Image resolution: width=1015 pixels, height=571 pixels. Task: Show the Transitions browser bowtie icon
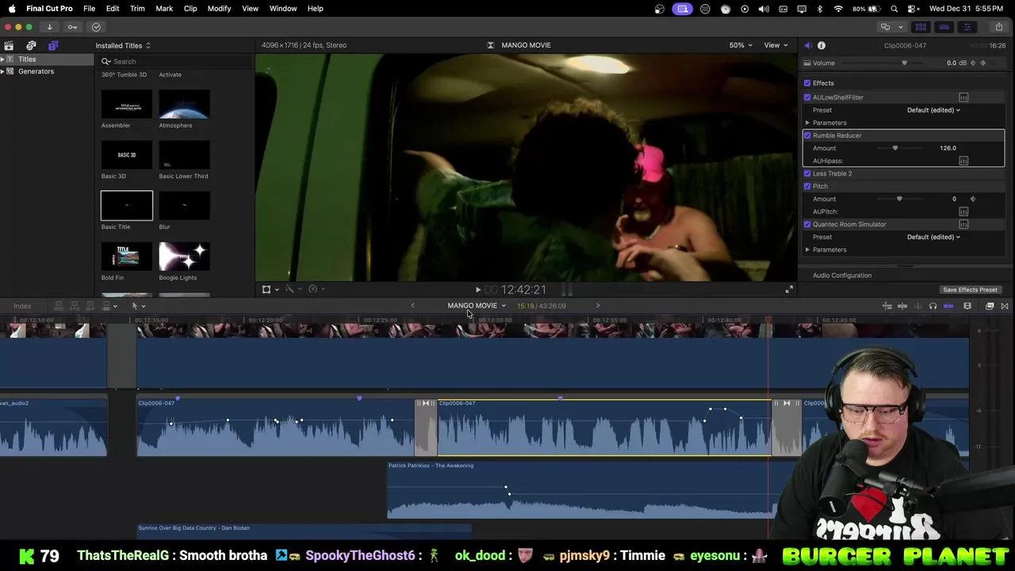click(1005, 306)
